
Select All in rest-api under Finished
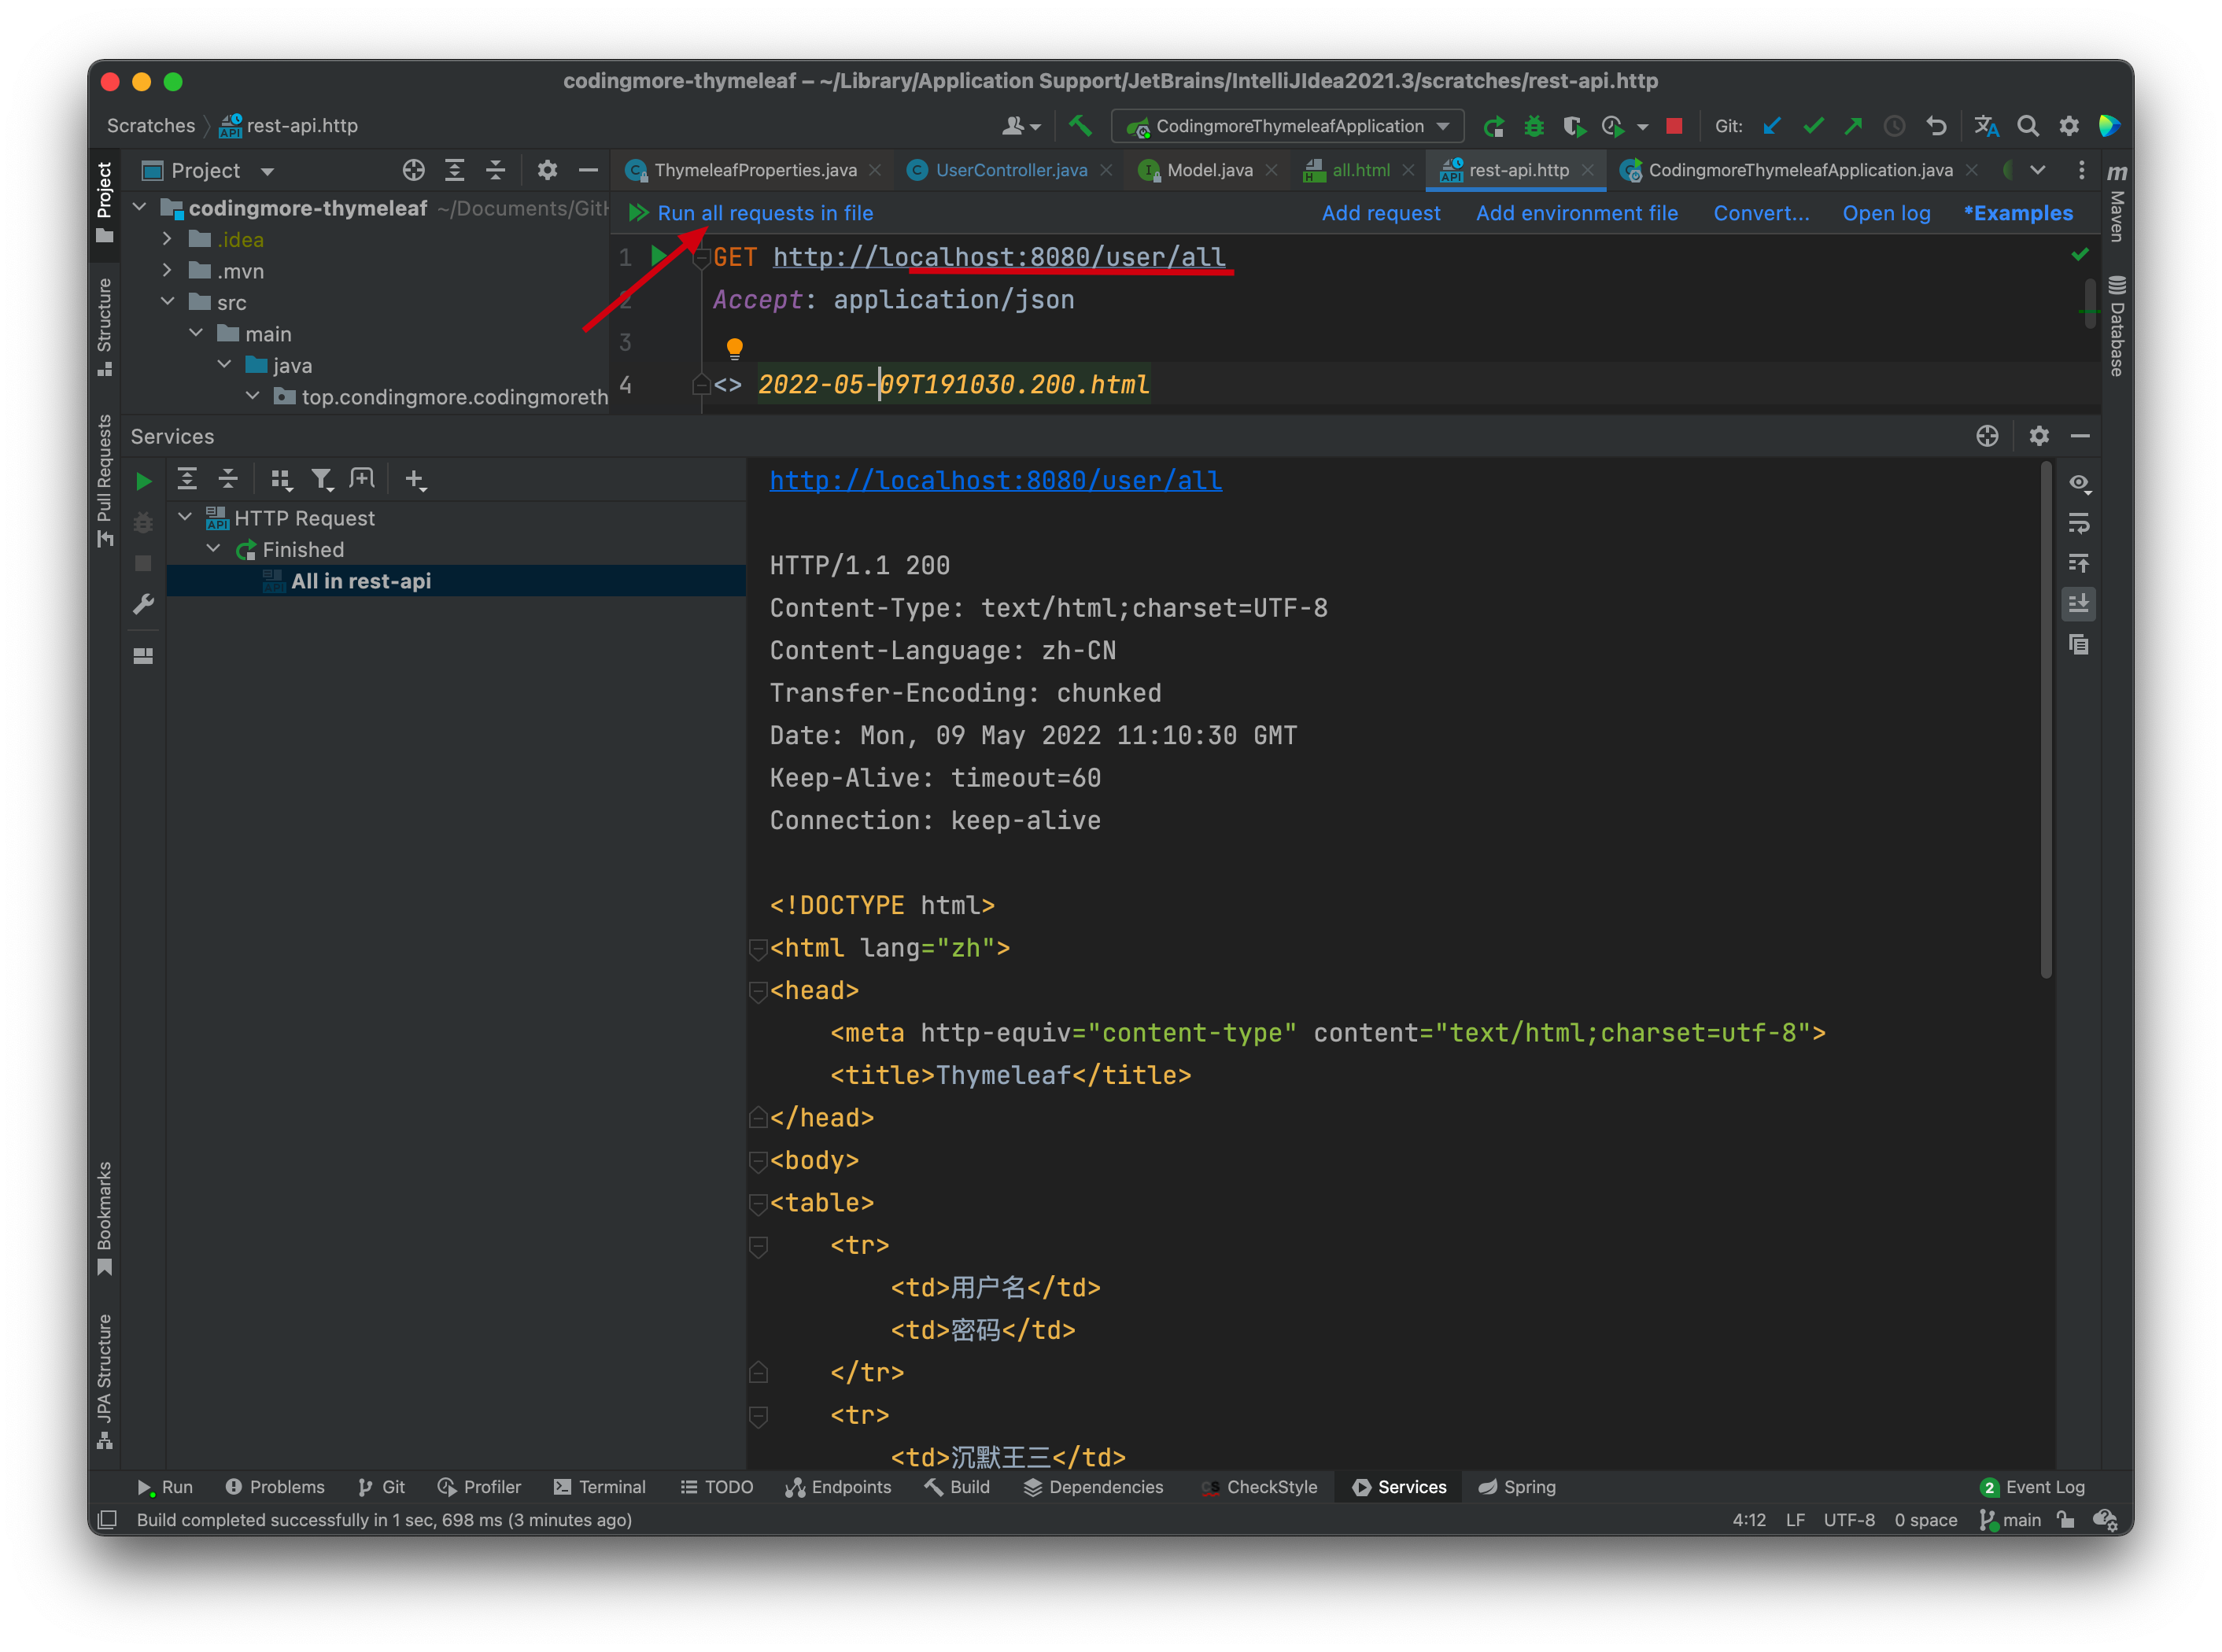[457, 581]
